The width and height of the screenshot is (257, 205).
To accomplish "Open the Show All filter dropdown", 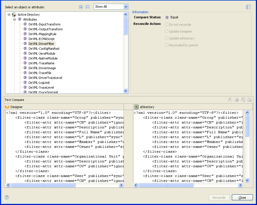I will pyautogui.click(x=126, y=7).
